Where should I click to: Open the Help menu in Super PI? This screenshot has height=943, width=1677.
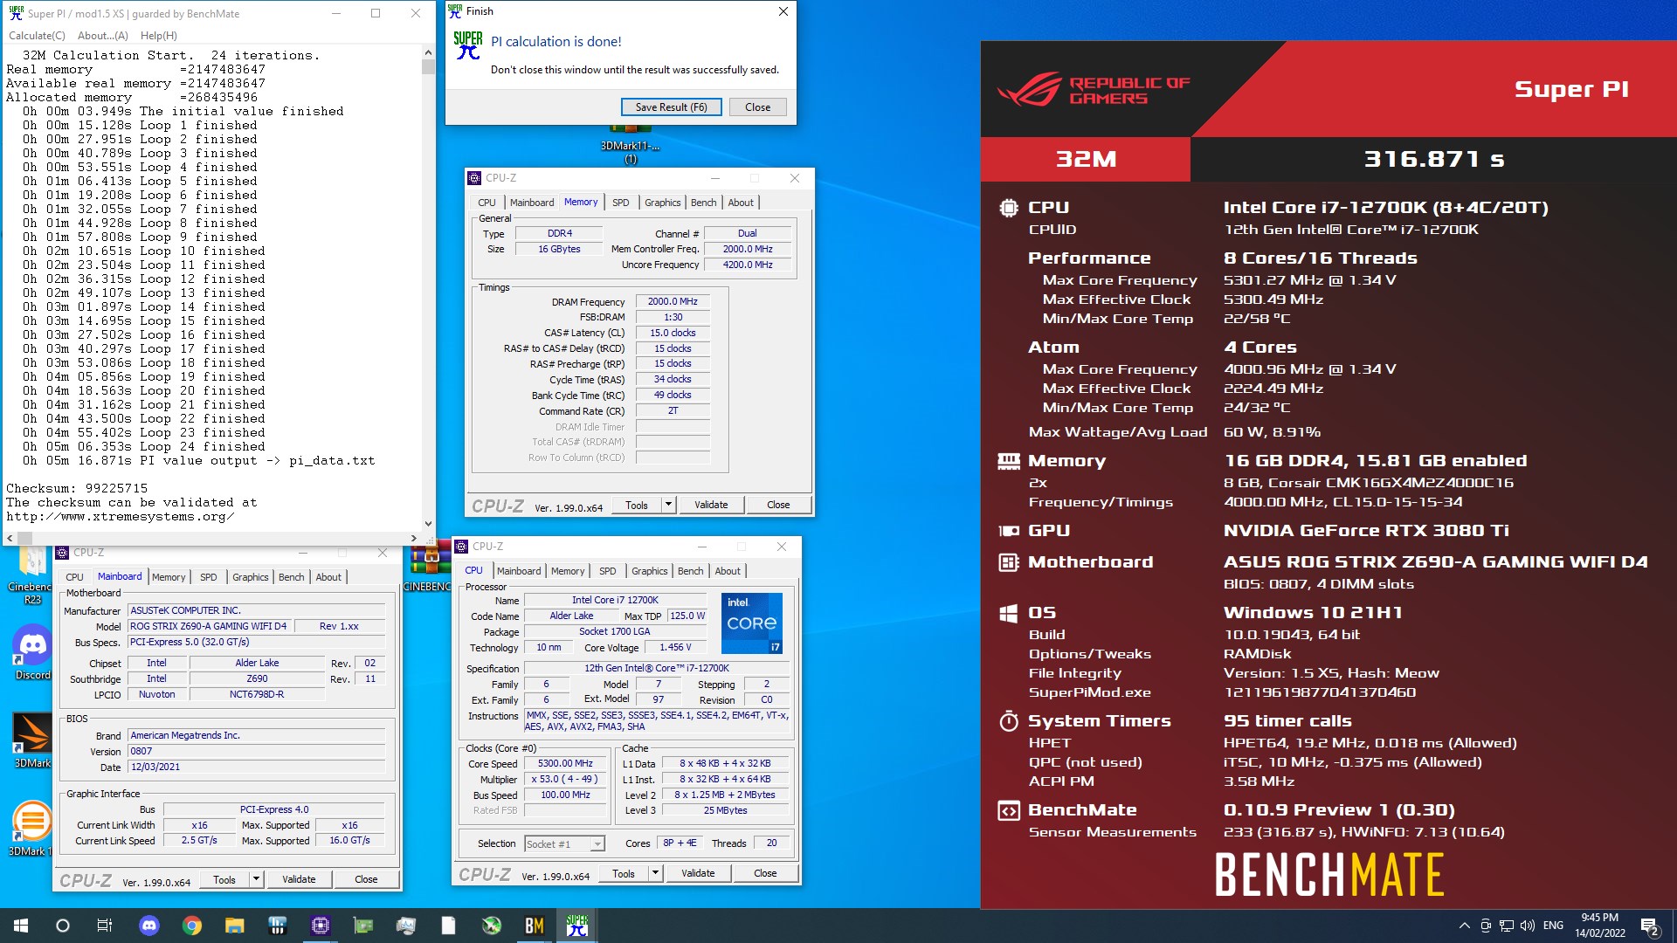[159, 36]
